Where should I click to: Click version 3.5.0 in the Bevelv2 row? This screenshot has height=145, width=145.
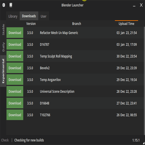tap(30, 68)
